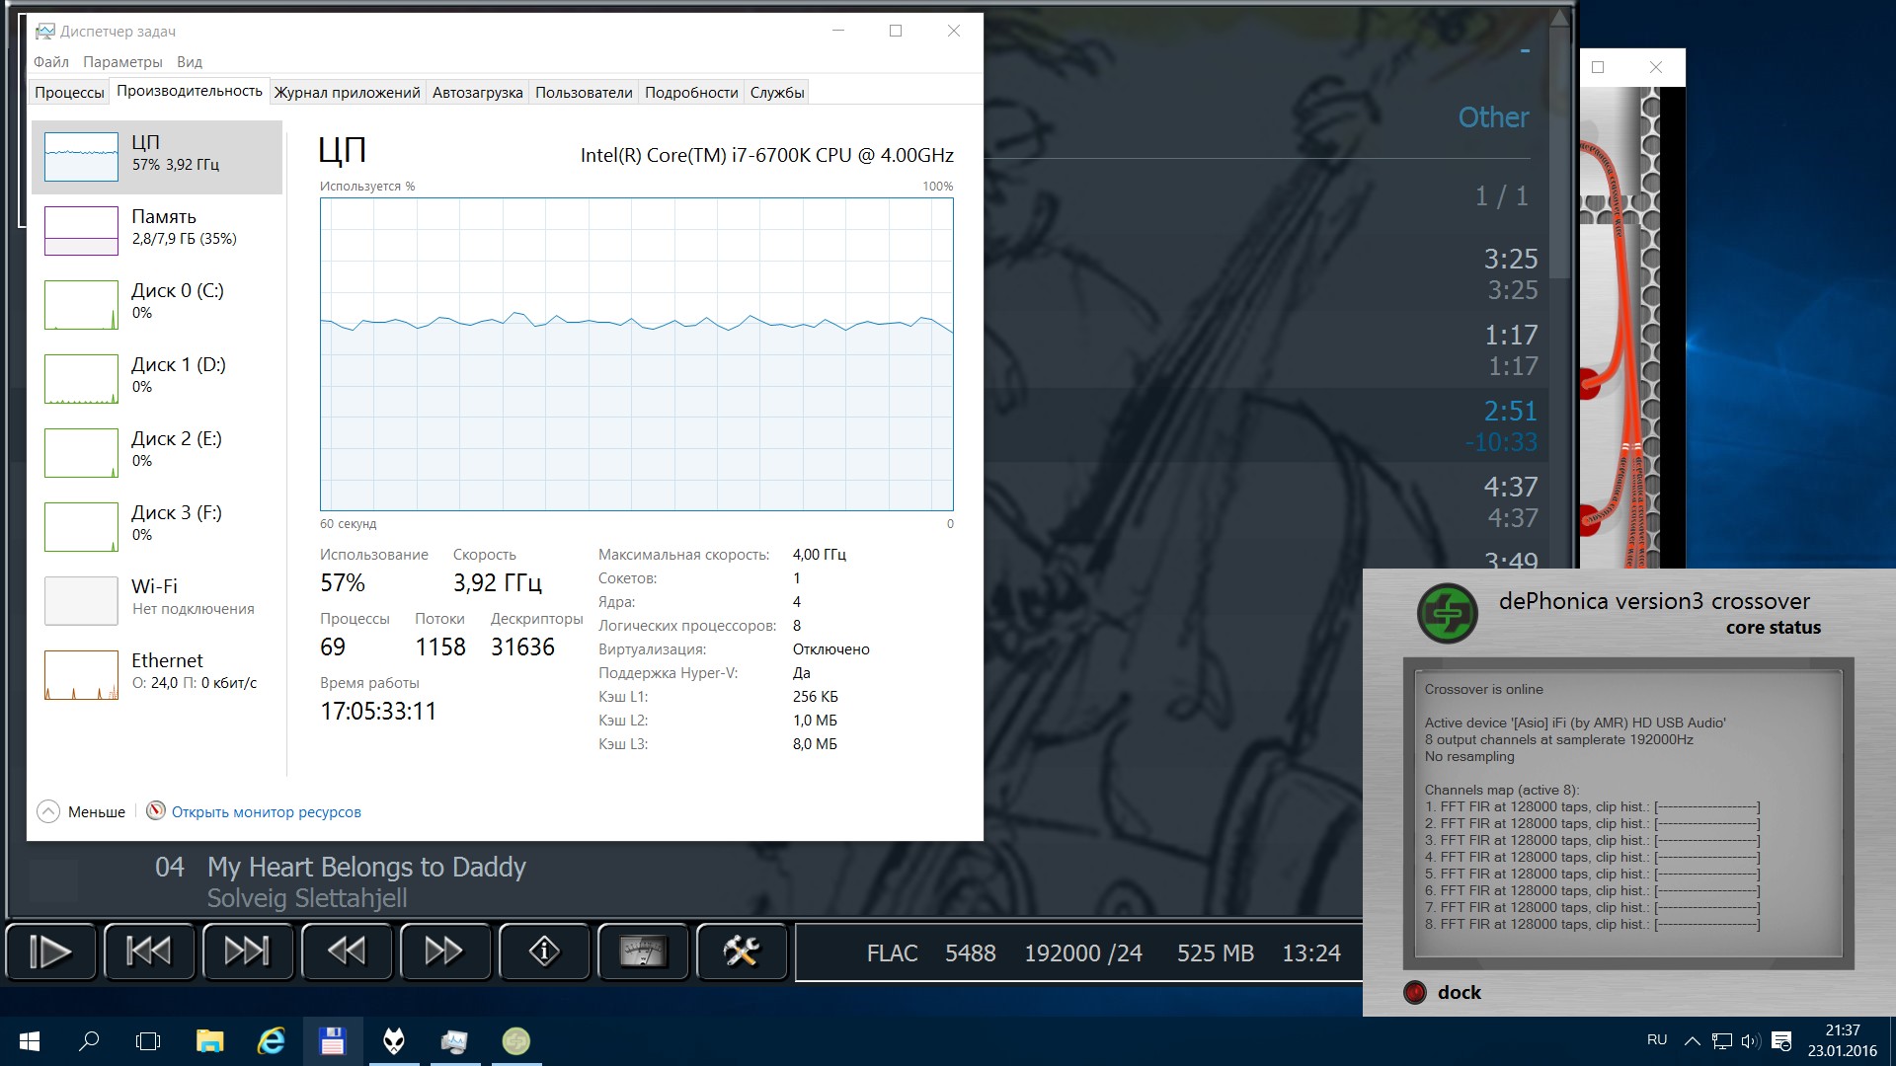
Task: Open the VU meter icon
Action: (643, 952)
